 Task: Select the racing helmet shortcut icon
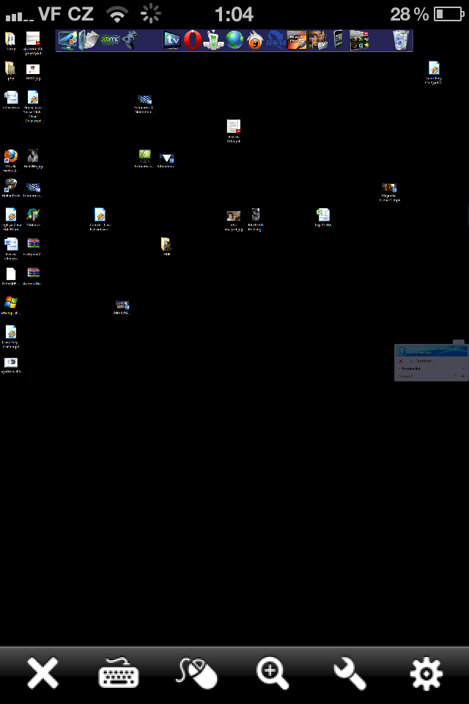click(x=11, y=186)
